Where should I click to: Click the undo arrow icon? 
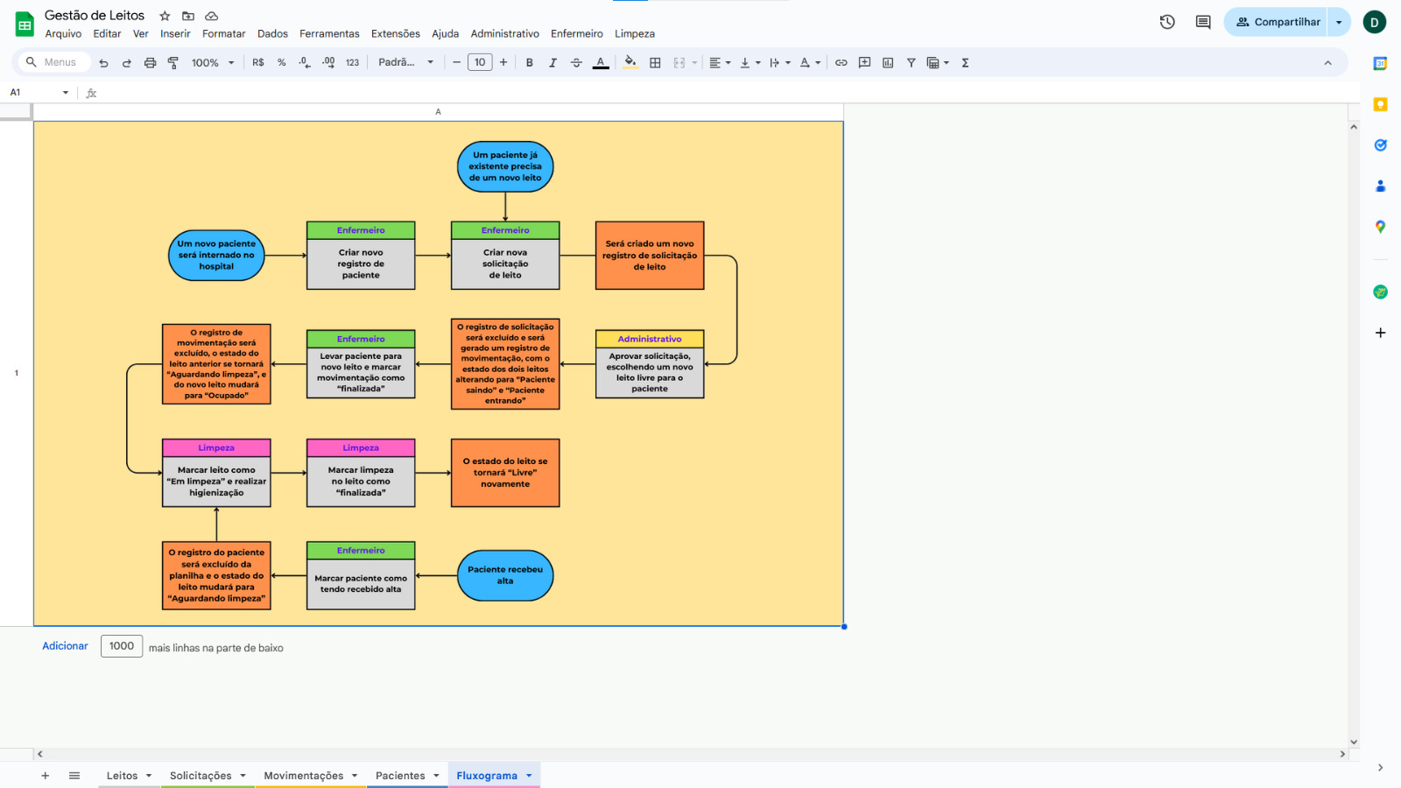click(x=103, y=63)
